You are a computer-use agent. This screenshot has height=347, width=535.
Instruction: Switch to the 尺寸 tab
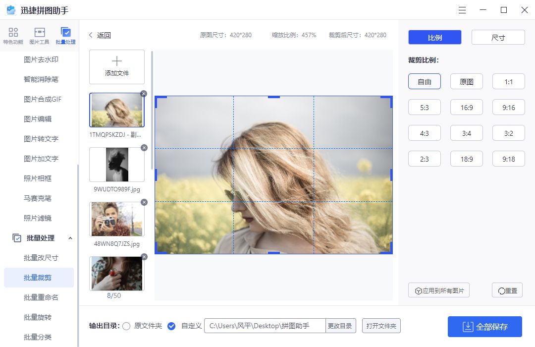click(498, 37)
